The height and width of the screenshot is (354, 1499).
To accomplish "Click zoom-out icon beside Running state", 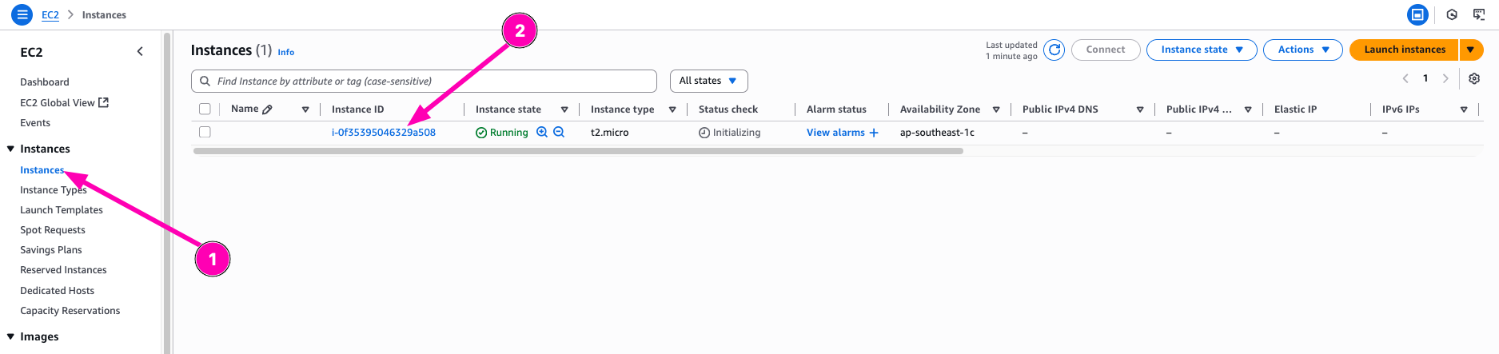I will (x=559, y=133).
